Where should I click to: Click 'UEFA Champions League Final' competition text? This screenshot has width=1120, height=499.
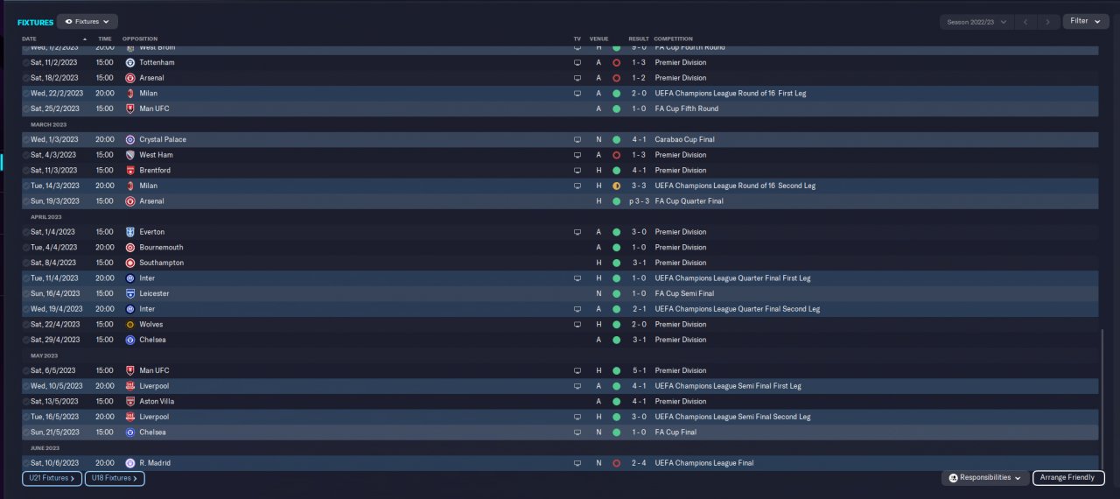(703, 463)
